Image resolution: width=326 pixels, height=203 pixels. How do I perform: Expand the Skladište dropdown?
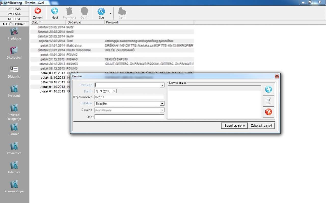[162, 104]
